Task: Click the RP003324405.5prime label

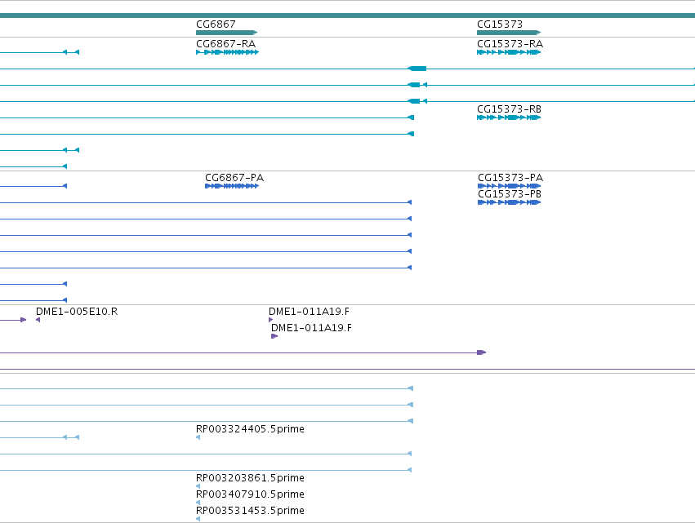Action: pyautogui.click(x=250, y=428)
